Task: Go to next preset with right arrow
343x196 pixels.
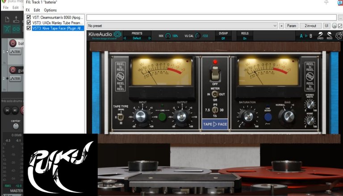Action: (x=150, y=38)
